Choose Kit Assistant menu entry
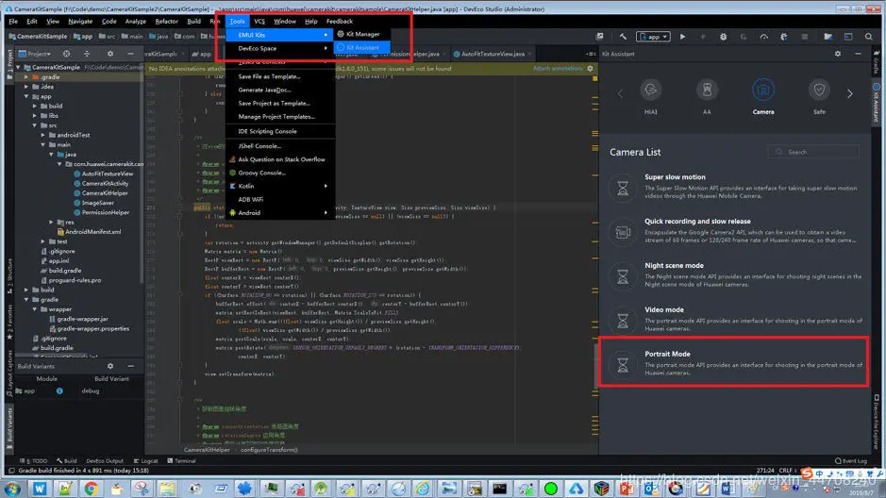The width and height of the screenshot is (886, 498). click(x=362, y=47)
